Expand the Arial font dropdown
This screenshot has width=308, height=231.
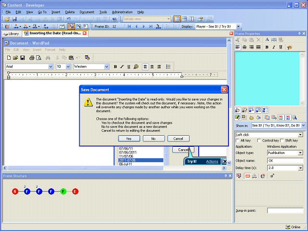coord(51,66)
